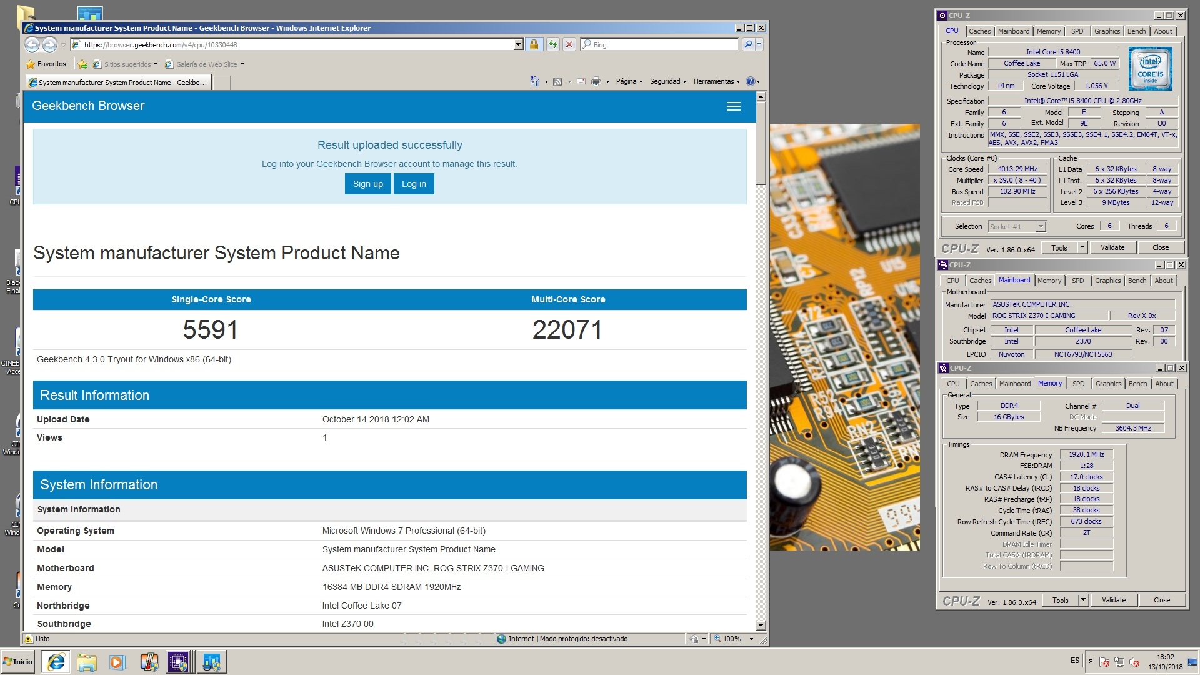Open RSS feeds icon in command bar
Viewport: 1200px width, 675px height.
pyautogui.click(x=557, y=81)
